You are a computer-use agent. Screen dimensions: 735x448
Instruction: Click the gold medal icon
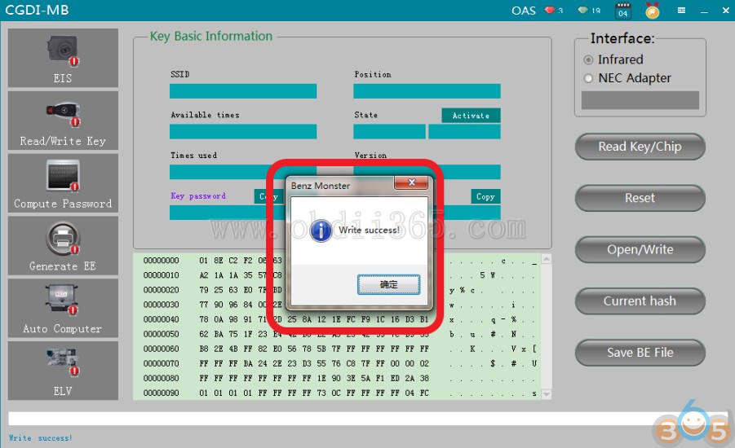click(652, 11)
